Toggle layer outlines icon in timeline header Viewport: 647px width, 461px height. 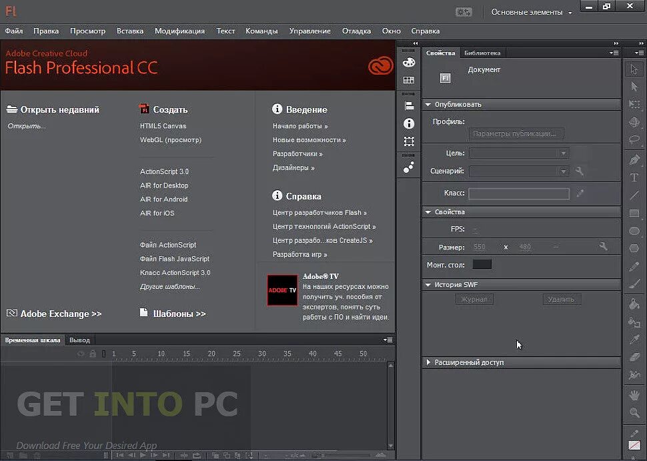103,354
